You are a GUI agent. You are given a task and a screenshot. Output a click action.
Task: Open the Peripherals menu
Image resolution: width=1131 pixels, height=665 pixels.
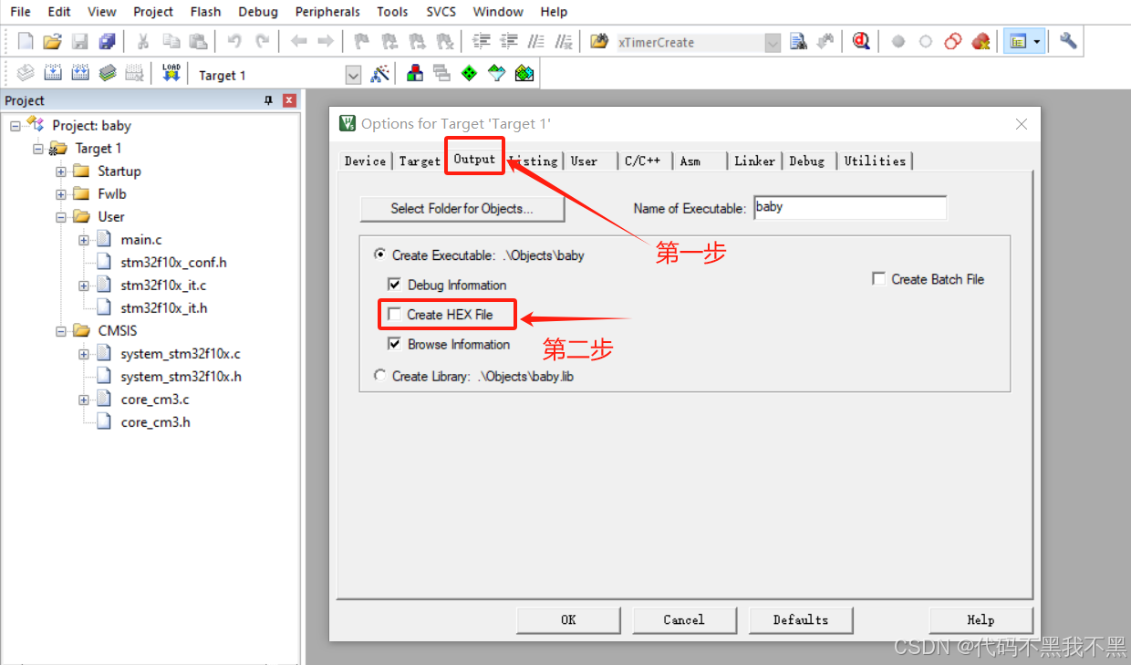coord(327,12)
